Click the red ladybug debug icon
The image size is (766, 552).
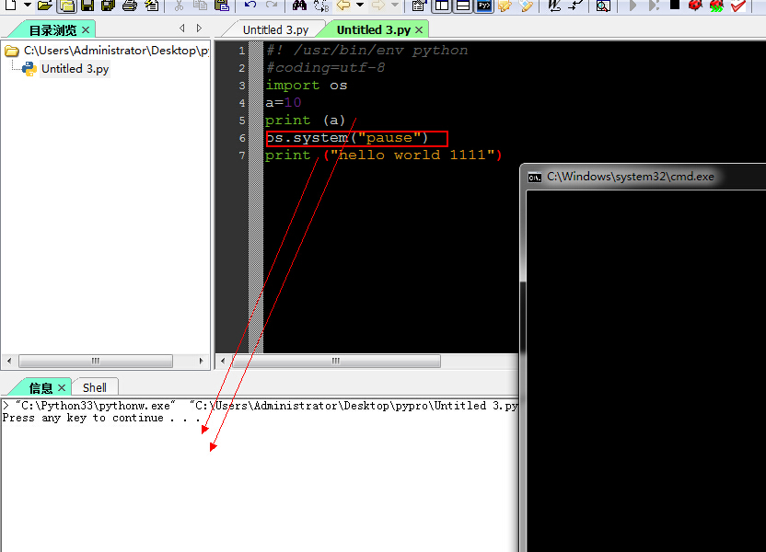(695, 6)
